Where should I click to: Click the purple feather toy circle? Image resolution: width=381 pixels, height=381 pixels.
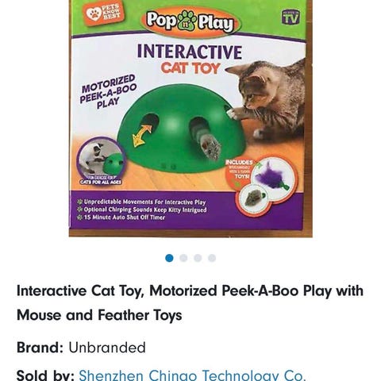click(x=274, y=176)
